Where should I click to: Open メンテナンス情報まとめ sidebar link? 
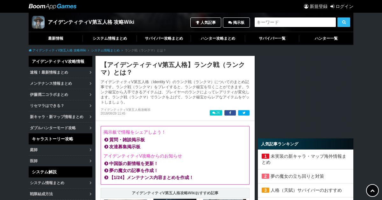pyautogui.click(x=60, y=83)
